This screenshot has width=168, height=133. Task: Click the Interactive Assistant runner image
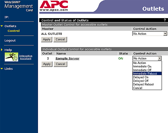tap(11, 57)
